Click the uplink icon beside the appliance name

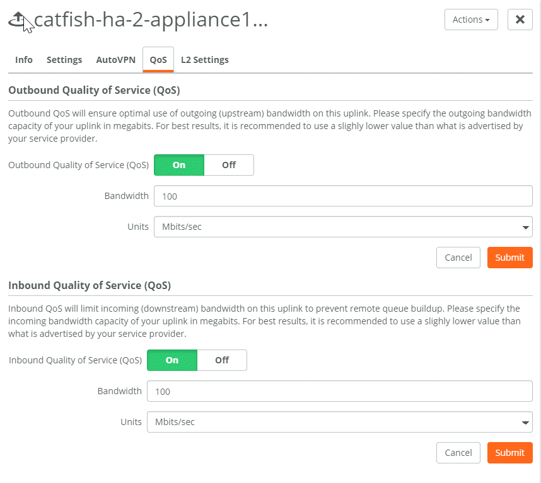click(x=18, y=20)
